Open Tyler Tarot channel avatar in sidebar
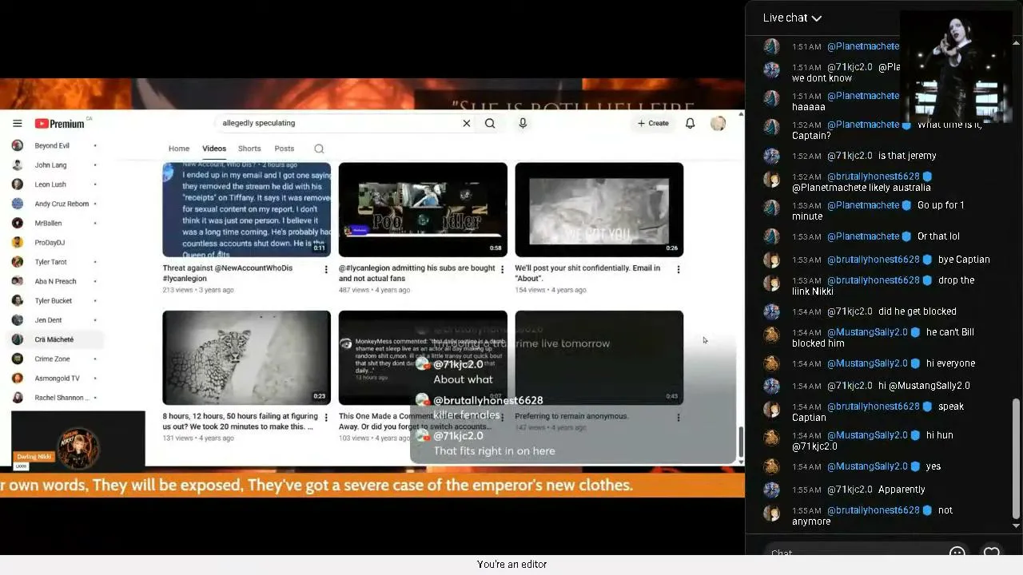This screenshot has height=575, width=1023. coord(18,262)
